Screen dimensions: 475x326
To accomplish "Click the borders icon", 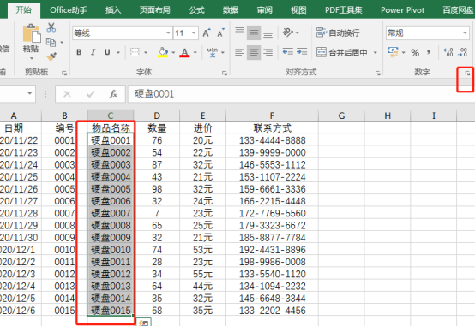I will pos(135,52).
